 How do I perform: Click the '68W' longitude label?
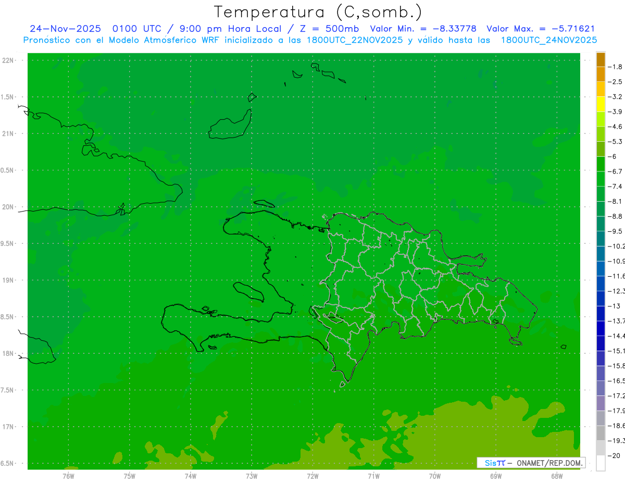(556, 476)
